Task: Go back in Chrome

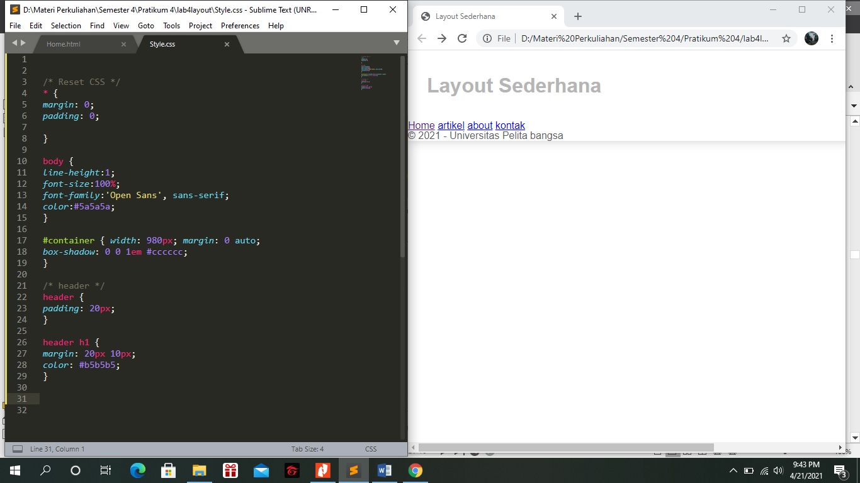Action: click(x=422, y=38)
